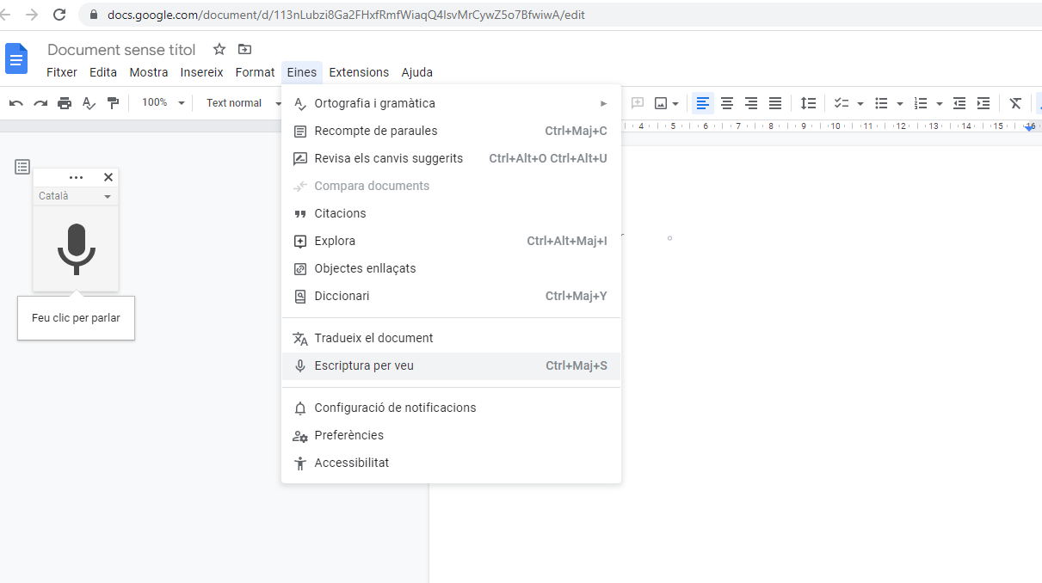Click the Document sense títol title field
The image size is (1042, 583).
[121, 50]
